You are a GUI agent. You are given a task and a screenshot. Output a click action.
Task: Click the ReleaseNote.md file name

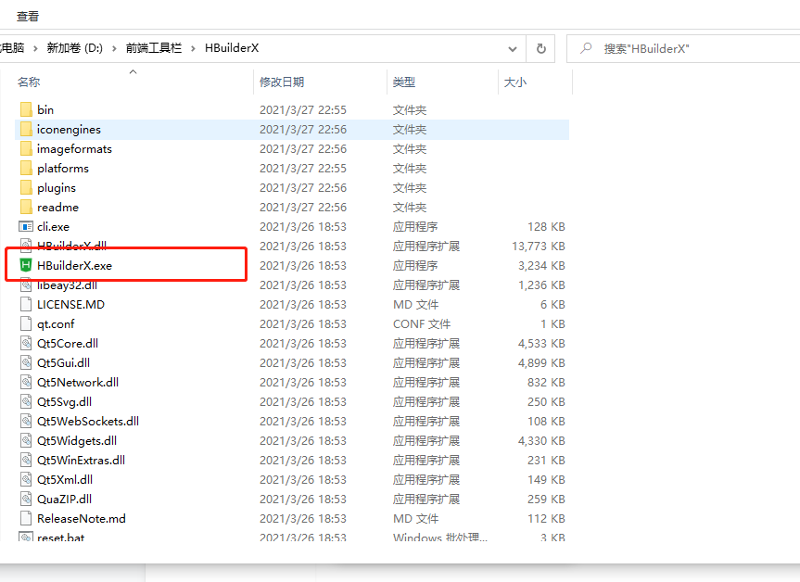click(x=82, y=518)
